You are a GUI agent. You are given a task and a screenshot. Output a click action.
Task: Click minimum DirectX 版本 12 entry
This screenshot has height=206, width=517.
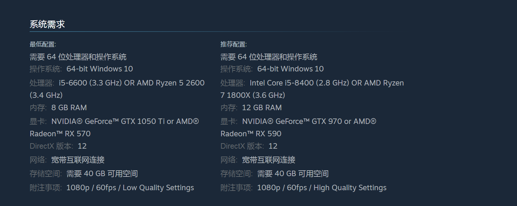(x=58, y=146)
